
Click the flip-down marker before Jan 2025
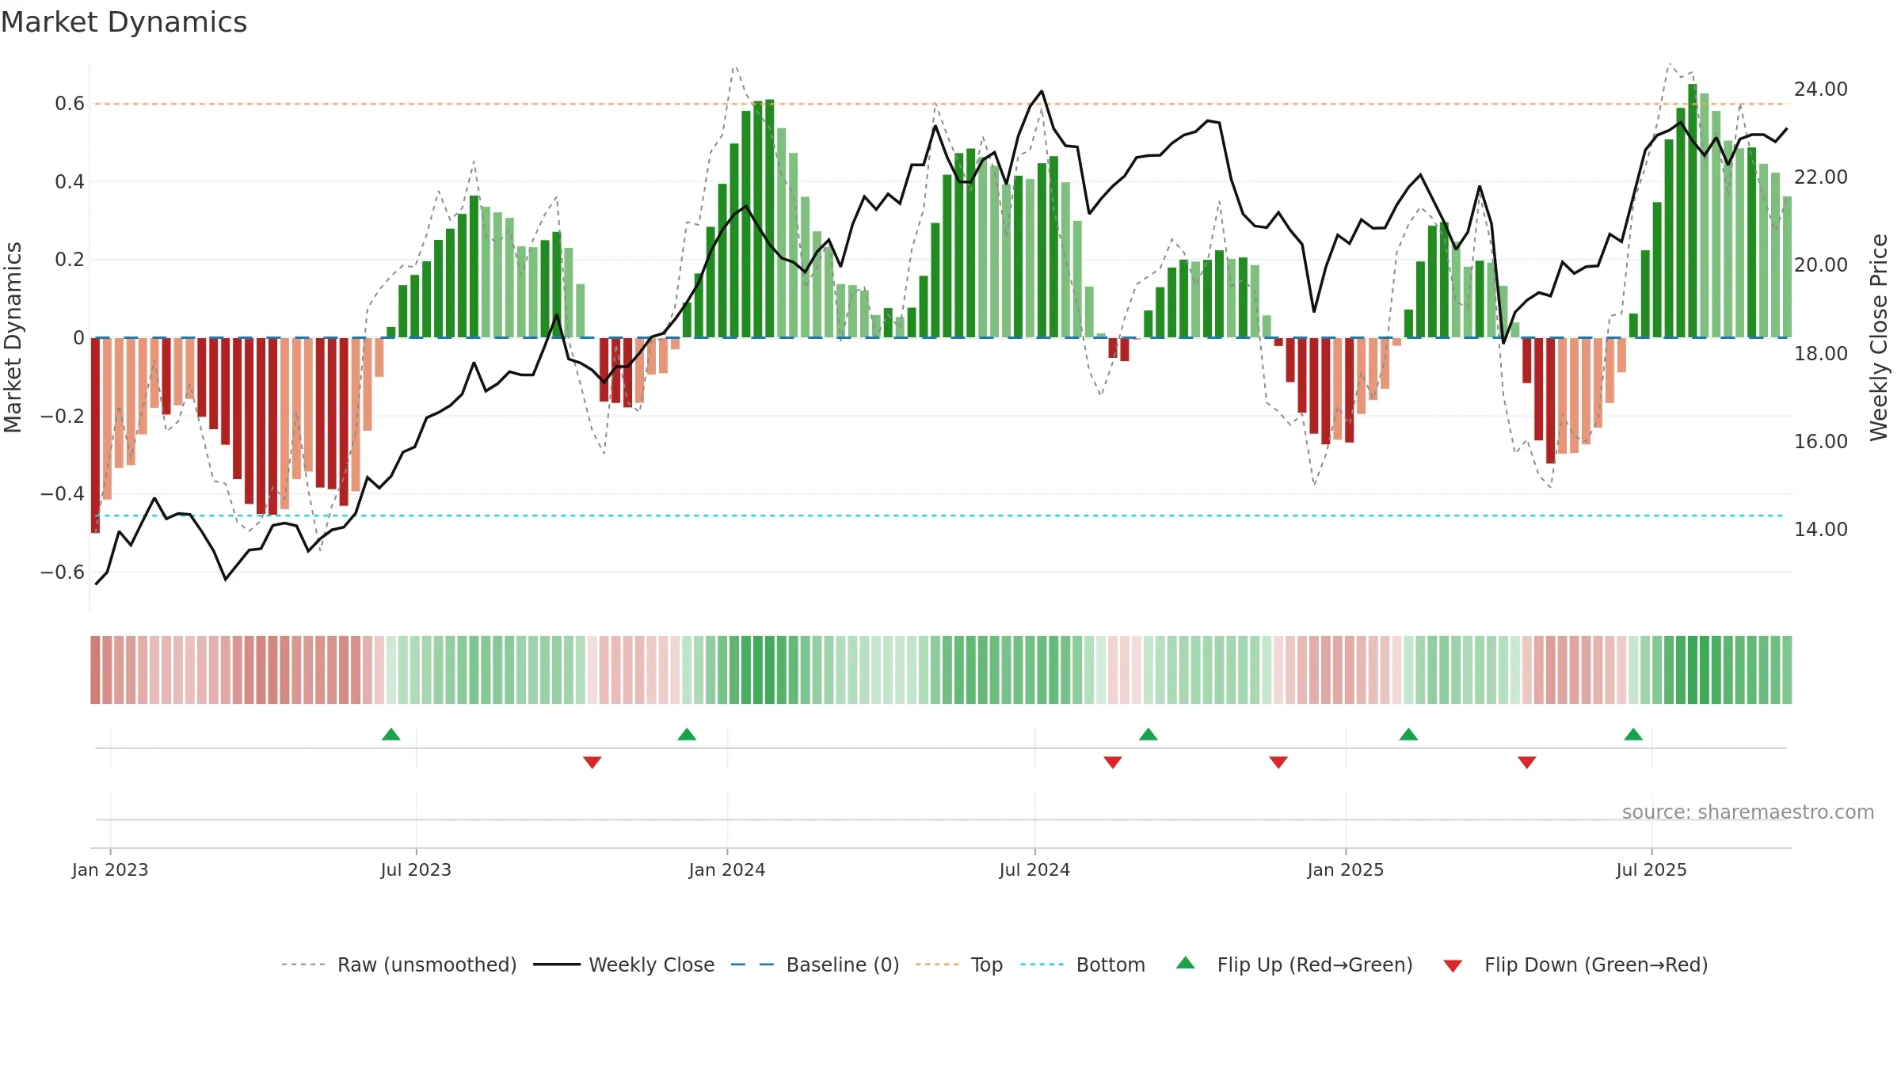pos(1278,763)
